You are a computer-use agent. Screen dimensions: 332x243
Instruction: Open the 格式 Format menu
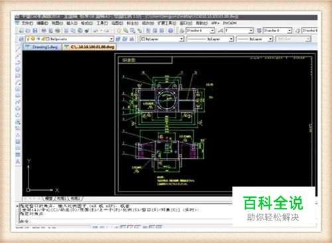(87, 23)
